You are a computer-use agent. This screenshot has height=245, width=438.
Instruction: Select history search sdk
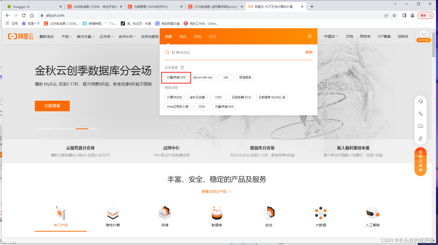point(226,77)
